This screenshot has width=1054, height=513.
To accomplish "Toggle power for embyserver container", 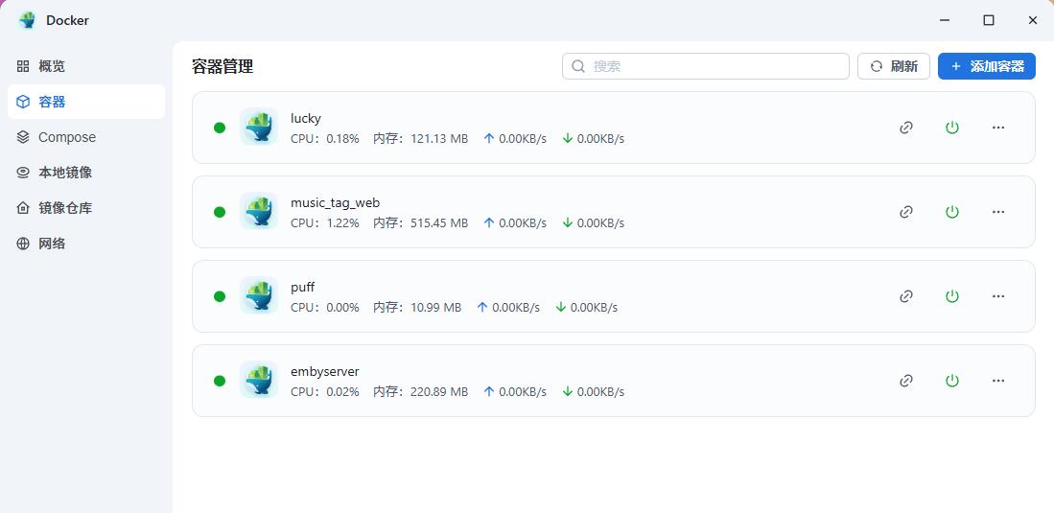I will point(951,381).
